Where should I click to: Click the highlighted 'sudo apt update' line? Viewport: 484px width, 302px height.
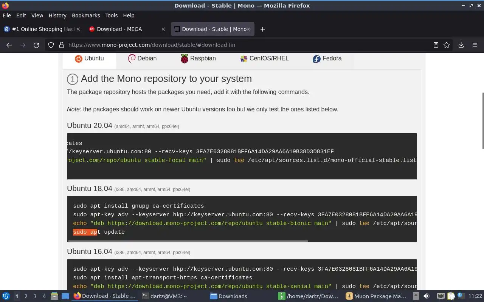click(99, 232)
